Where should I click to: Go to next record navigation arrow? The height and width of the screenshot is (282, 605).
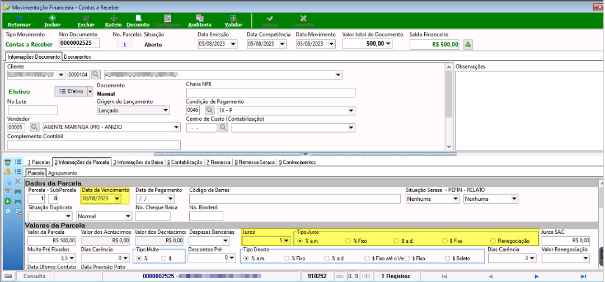pos(536,276)
